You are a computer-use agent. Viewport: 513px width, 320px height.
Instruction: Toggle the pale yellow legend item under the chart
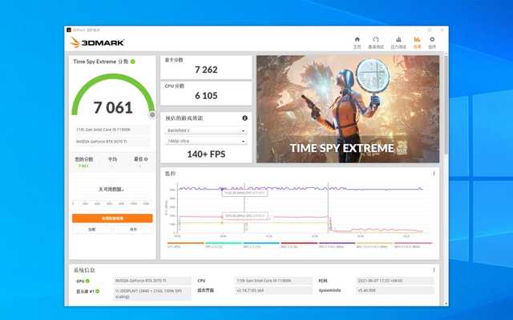pos(374,245)
